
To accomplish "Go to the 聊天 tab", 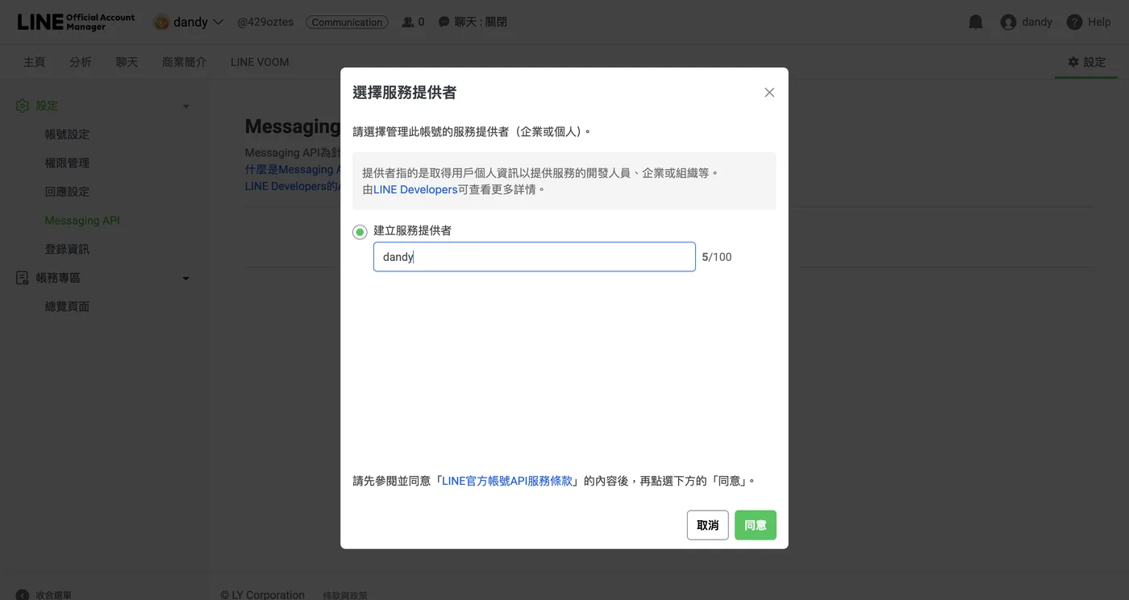I will pyautogui.click(x=127, y=62).
